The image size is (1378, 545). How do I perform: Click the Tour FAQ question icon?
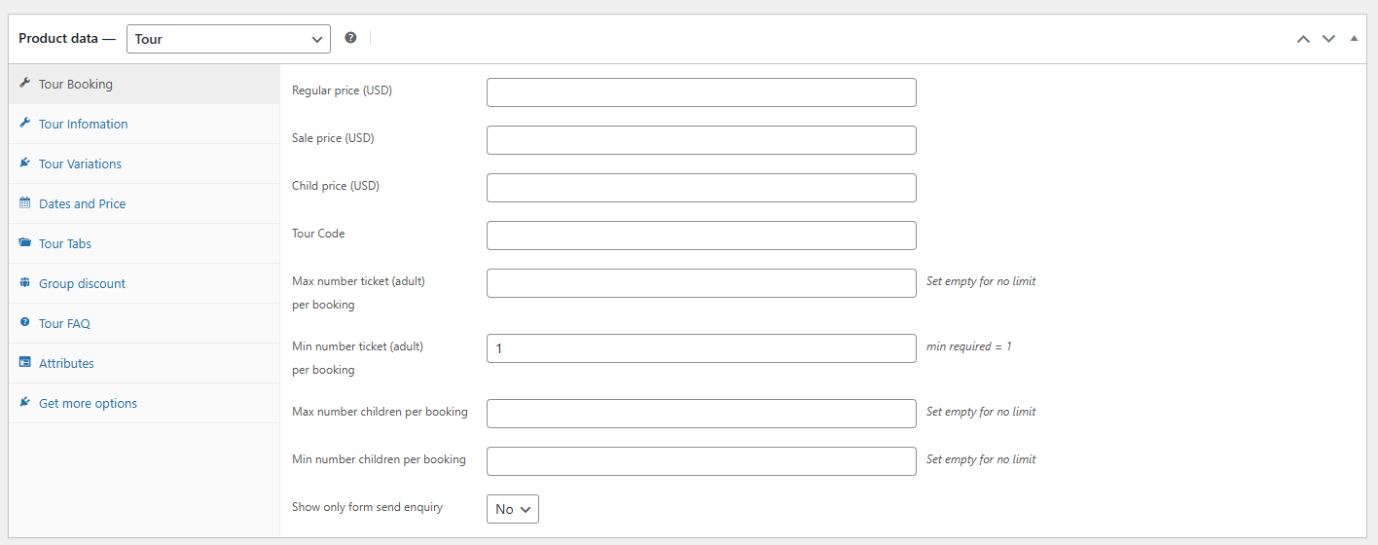tap(25, 322)
